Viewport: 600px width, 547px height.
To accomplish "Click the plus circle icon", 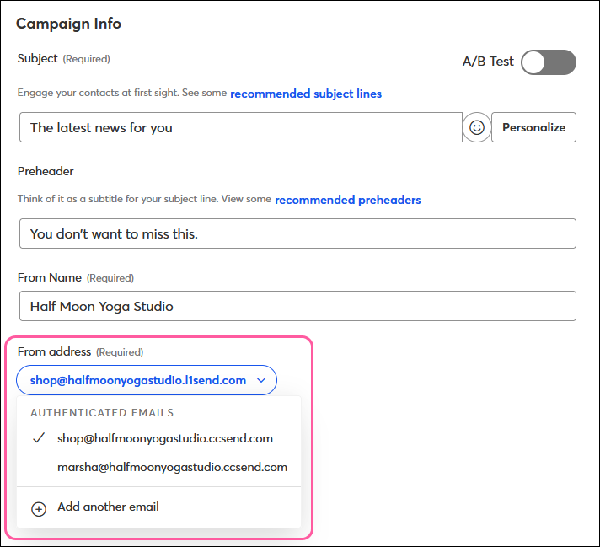I will tap(39, 509).
